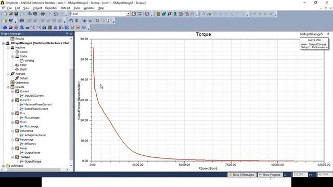The height and width of the screenshot is (187, 333).
Task: Open the Edit menu
Action: point(17,8)
